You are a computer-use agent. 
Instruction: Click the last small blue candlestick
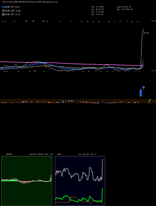pos(144,88)
